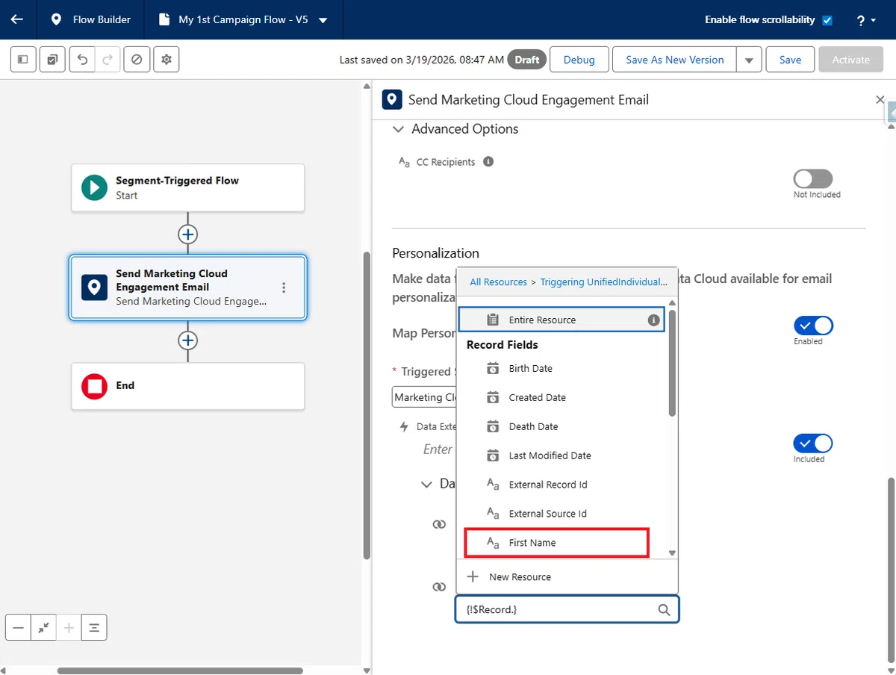Open the help question mark menu
Screen dimensions: 896x675
pos(866,20)
